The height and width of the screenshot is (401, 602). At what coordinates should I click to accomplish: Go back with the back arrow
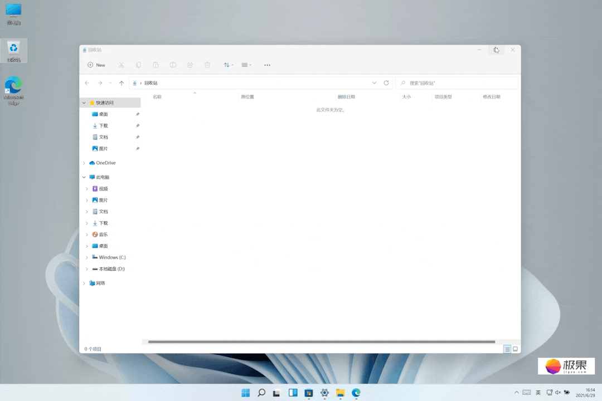coord(87,83)
